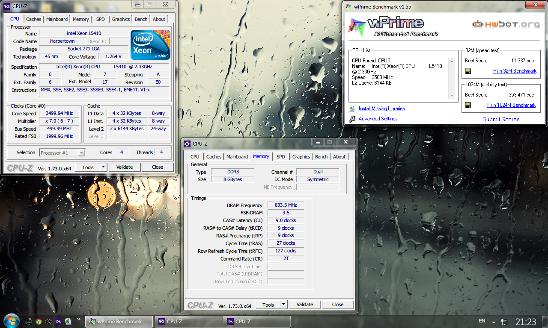
Task: Launch Google Chrome from the taskbar
Action: (39, 322)
